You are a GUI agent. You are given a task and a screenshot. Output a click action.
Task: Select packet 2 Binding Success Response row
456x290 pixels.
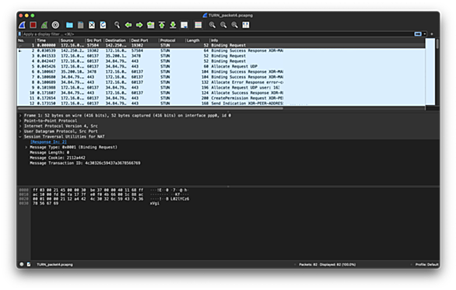point(221,51)
